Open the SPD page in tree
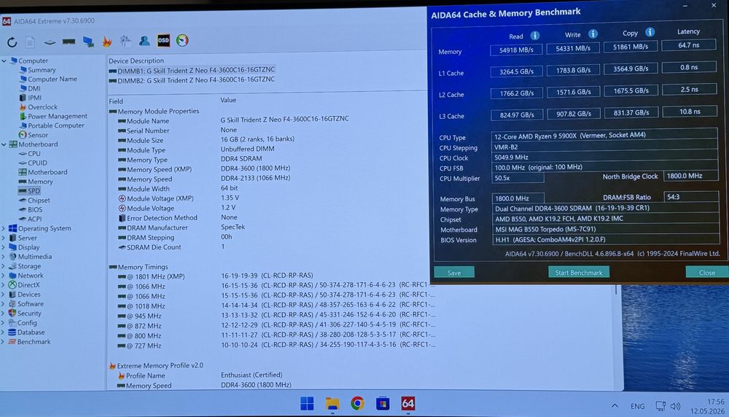The image size is (729, 417). [x=34, y=190]
